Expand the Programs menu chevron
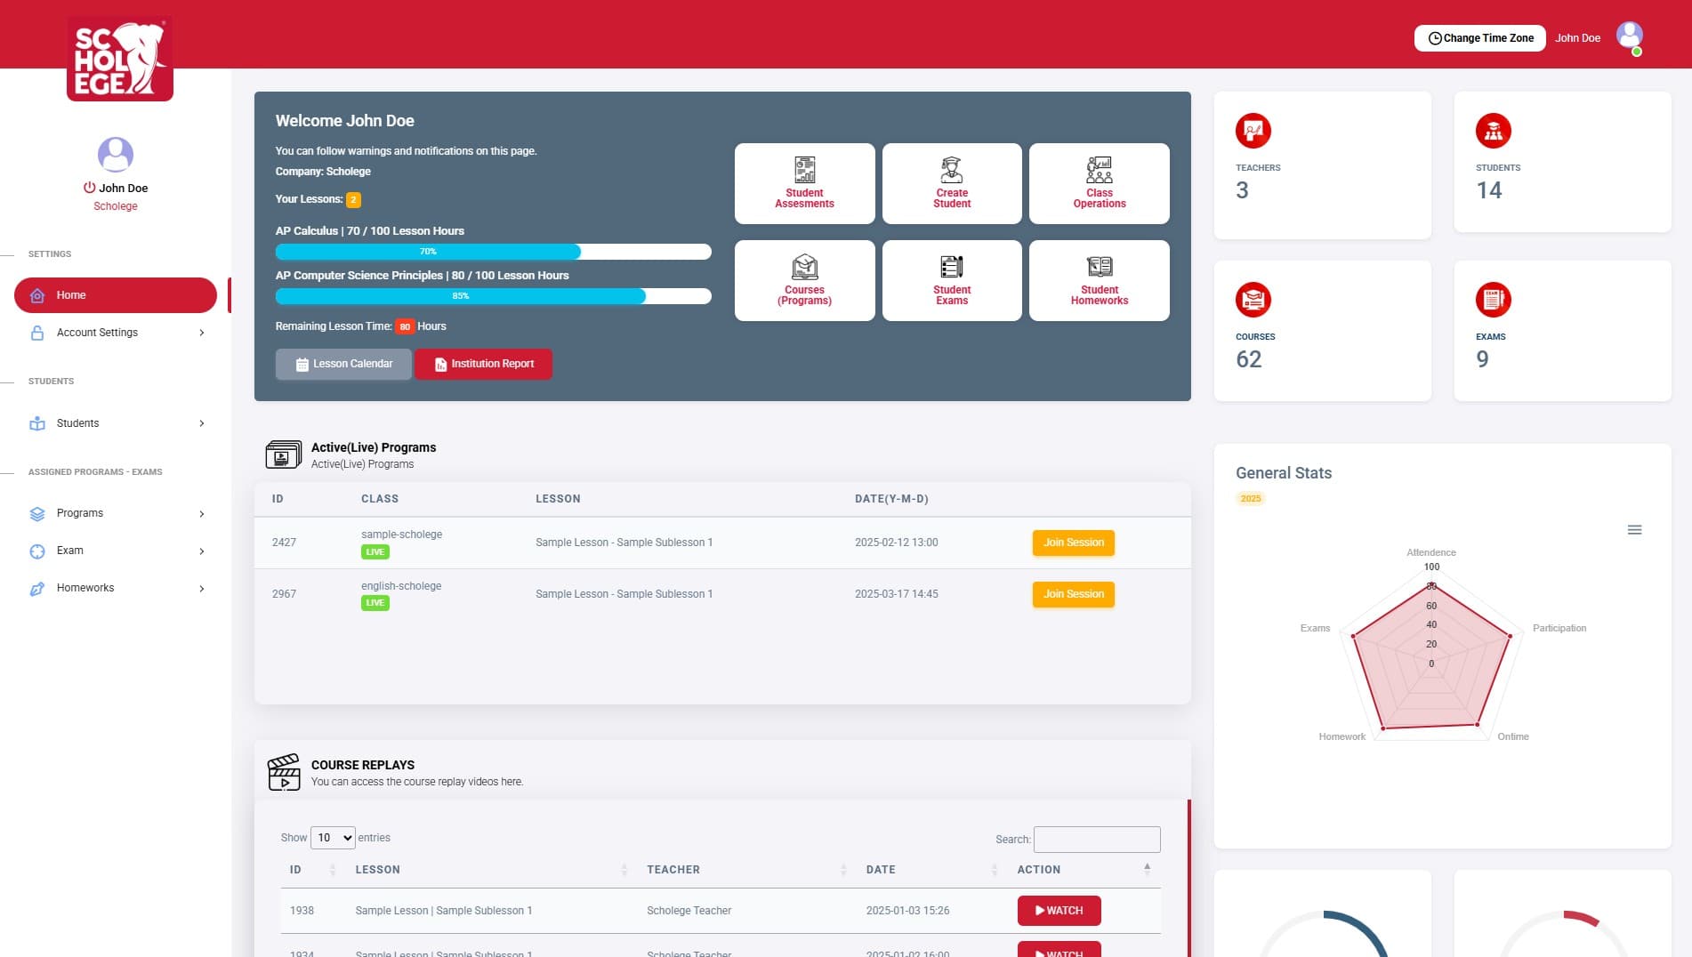1692x957 pixels. point(202,514)
